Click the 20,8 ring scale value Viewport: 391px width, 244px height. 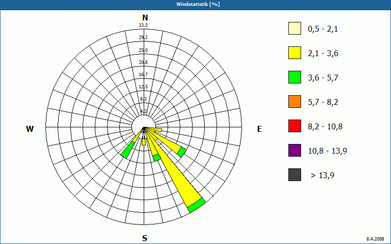coord(143,62)
